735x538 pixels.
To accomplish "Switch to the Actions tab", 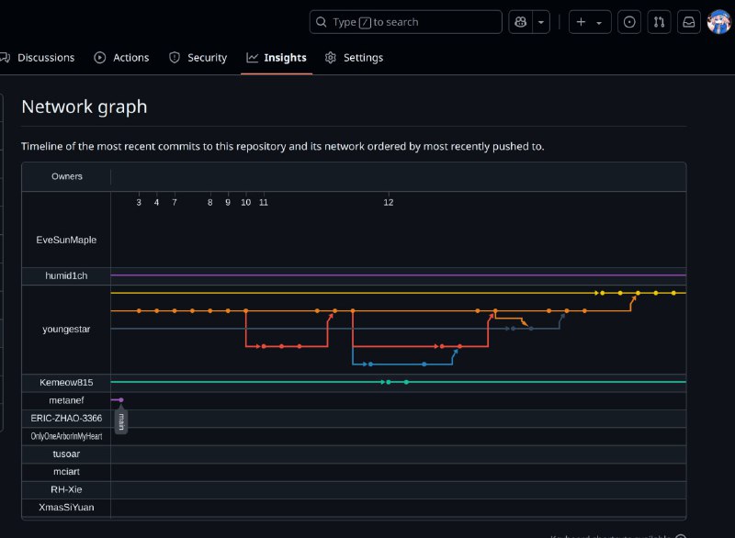I will [121, 58].
